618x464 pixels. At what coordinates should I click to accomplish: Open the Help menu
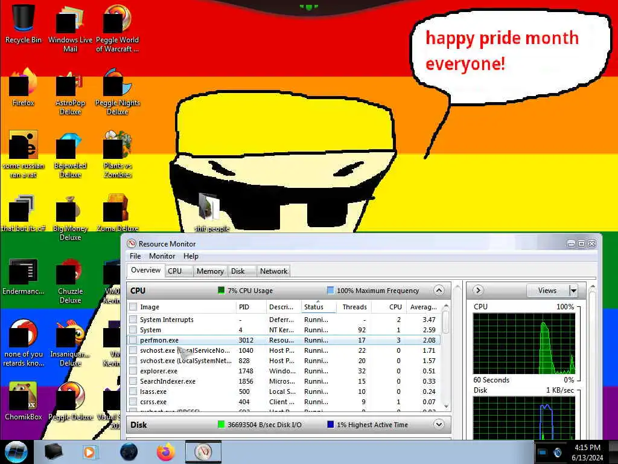pos(191,256)
